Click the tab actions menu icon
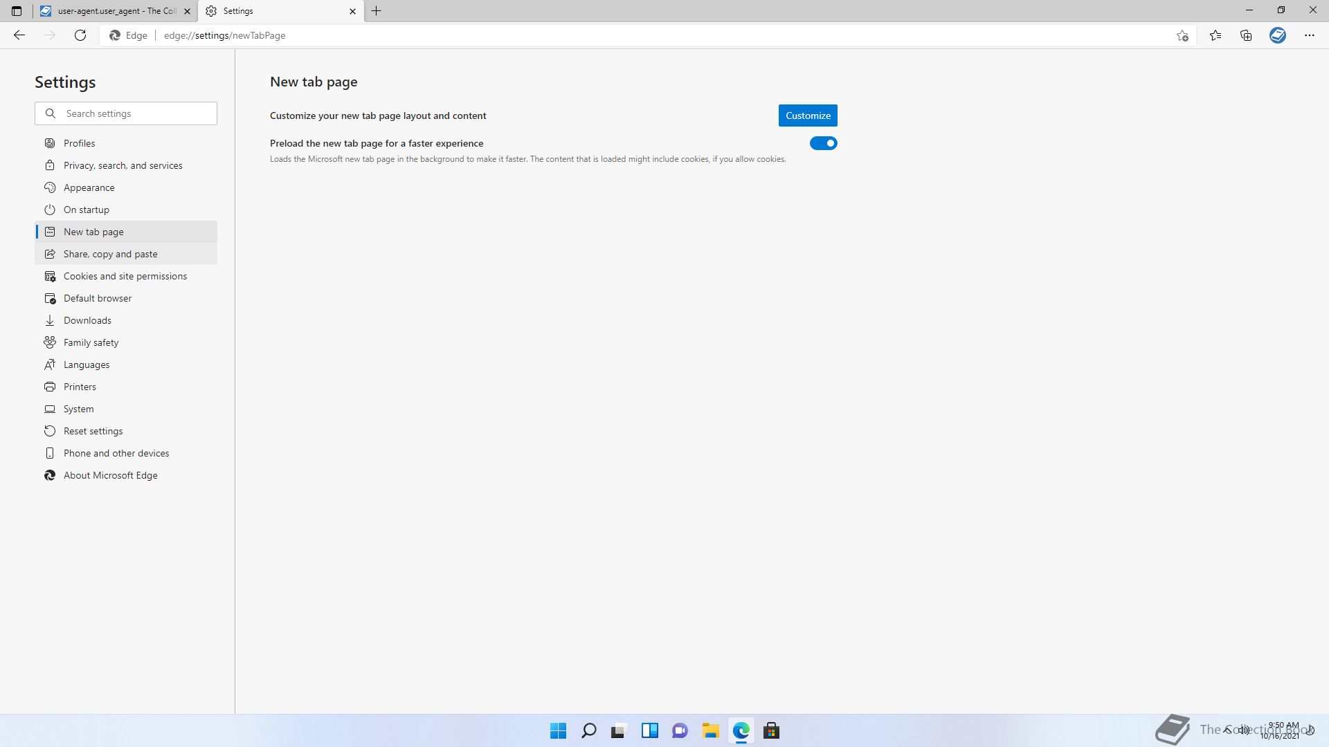 pyautogui.click(x=17, y=11)
